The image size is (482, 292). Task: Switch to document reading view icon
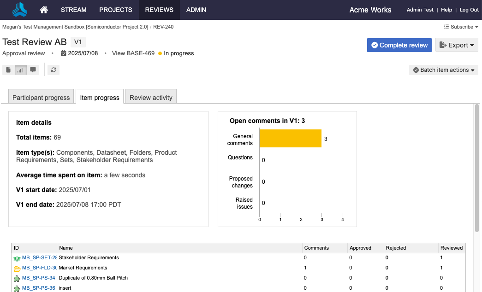pyautogui.click(x=8, y=70)
